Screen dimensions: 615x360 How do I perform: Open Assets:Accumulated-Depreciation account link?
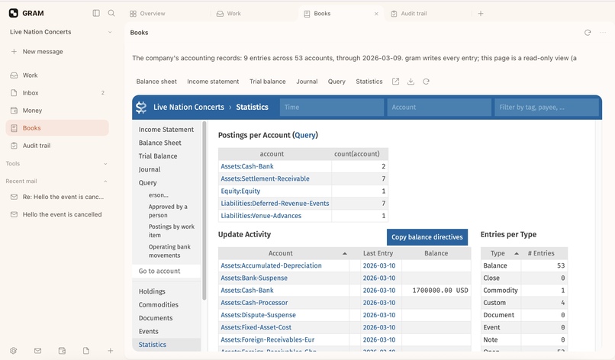pos(271,265)
